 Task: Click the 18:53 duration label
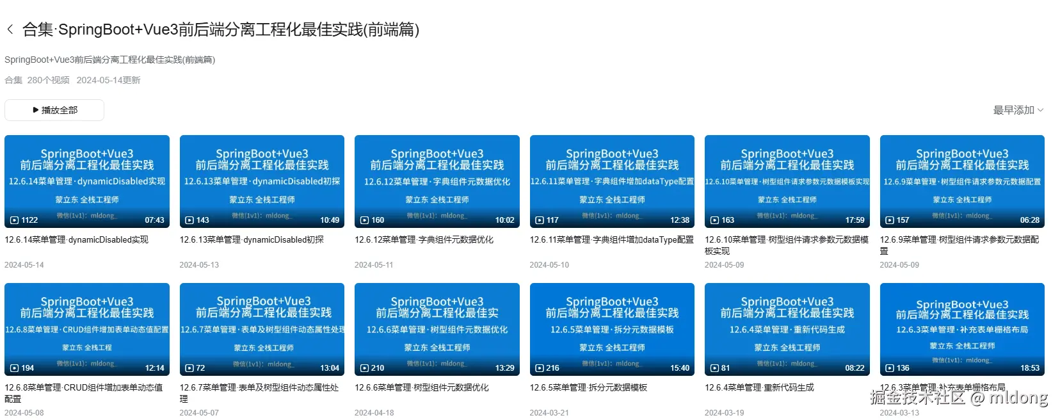(1030, 368)
